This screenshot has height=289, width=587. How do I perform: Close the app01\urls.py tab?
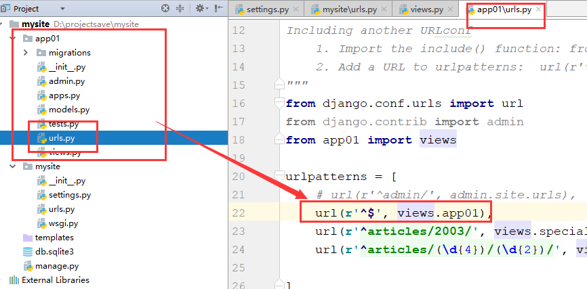pyautogui.click(x=538, y=9)
